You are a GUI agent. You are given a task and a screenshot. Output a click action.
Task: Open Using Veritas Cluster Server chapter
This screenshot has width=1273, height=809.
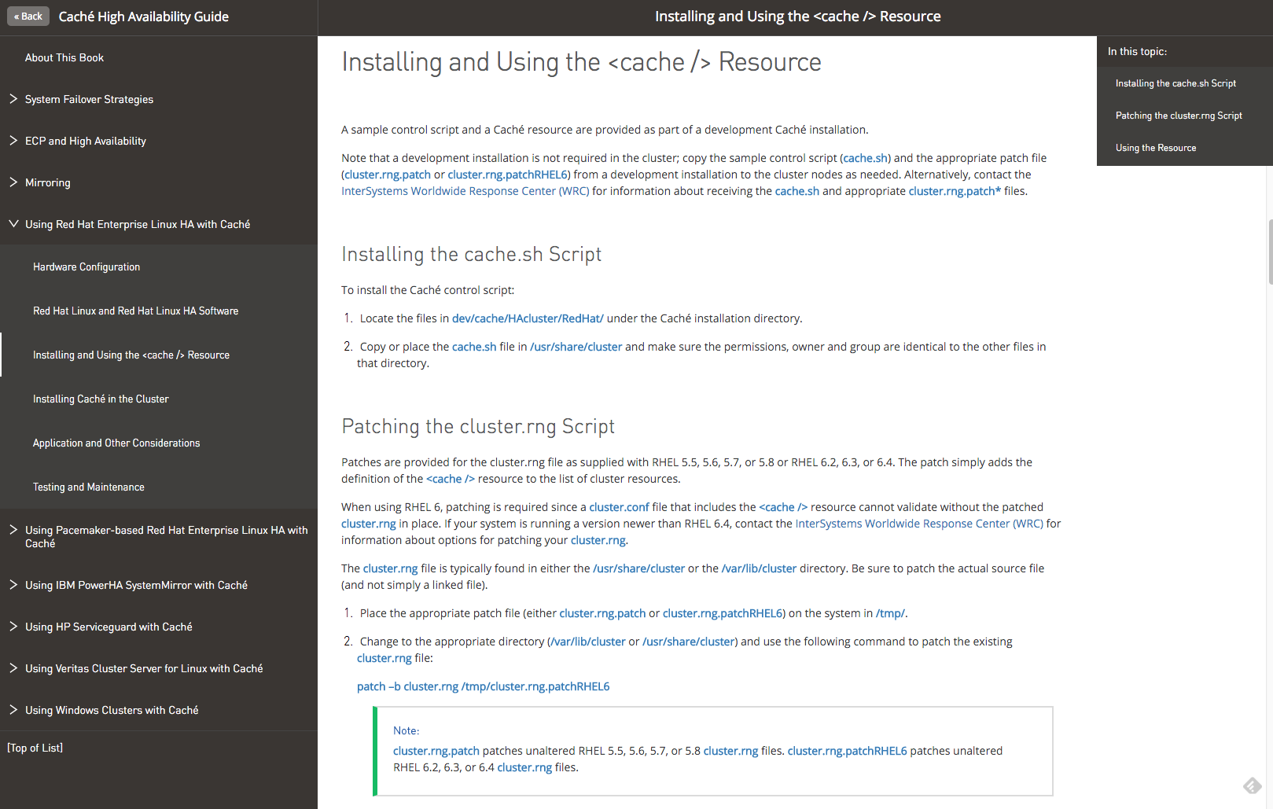[144, 668]
